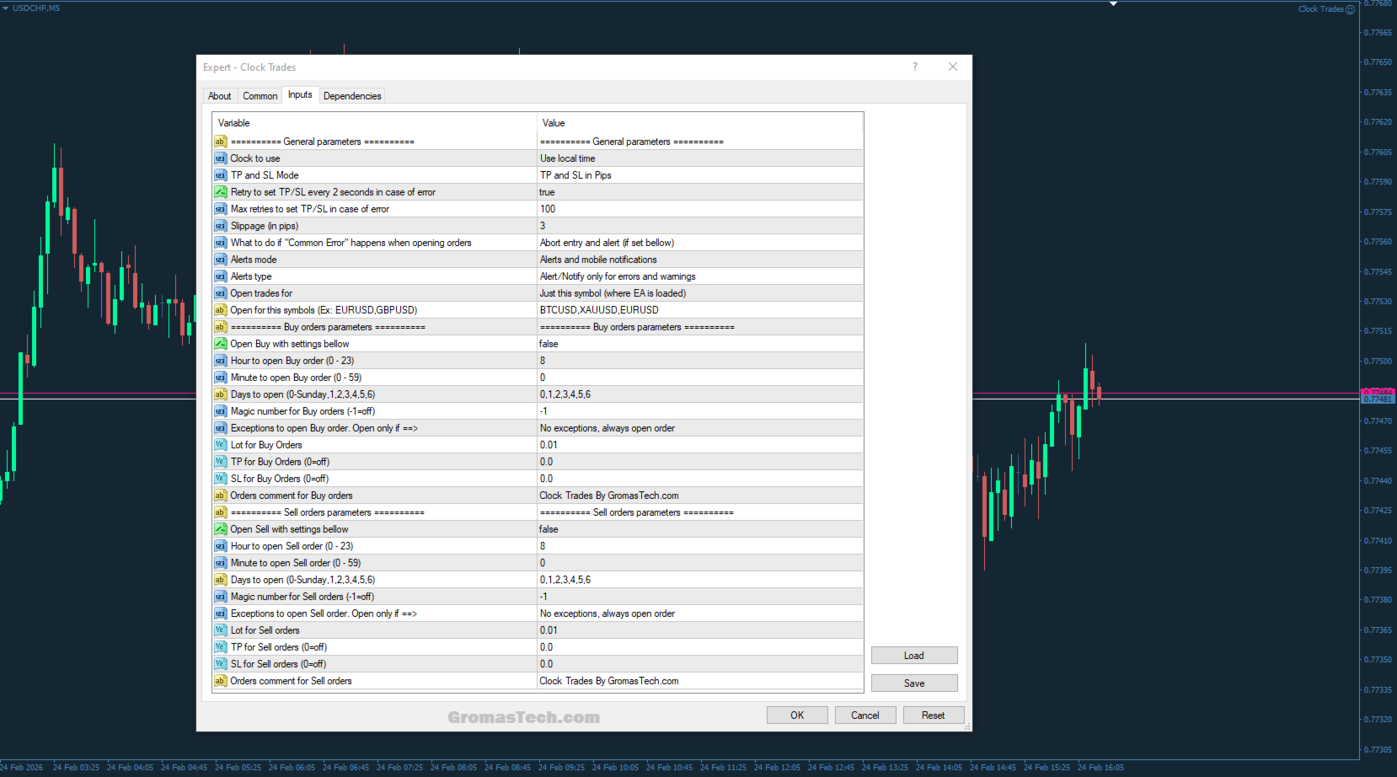Click the icon beside Orders comment for Sell orders
1397x777 pixels.
220,681
